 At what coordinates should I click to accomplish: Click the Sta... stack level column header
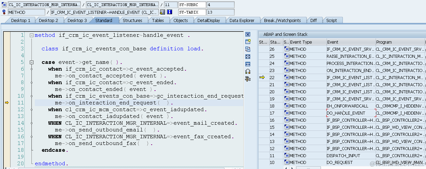coord(276,42)
